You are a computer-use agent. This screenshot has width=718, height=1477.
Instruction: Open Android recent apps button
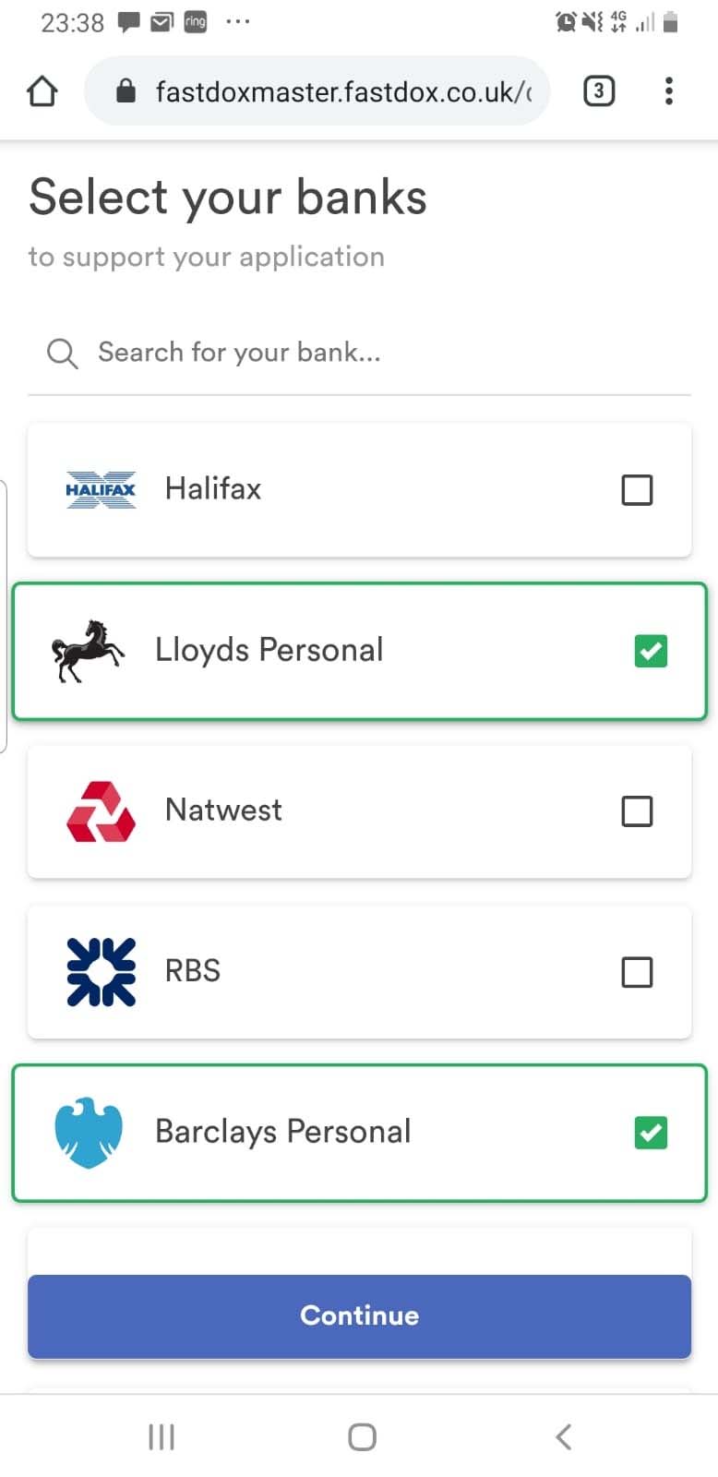(162, 1436)
